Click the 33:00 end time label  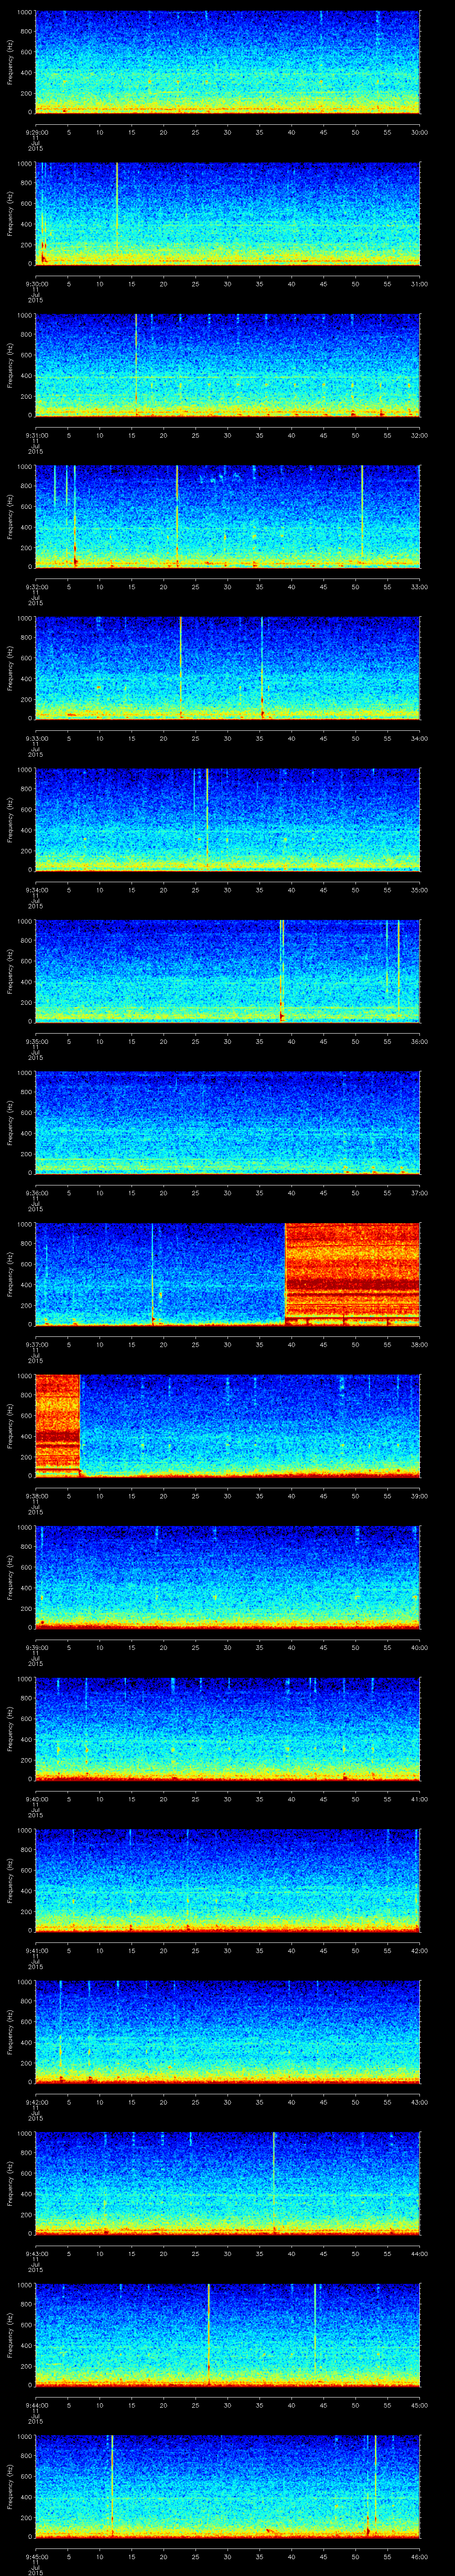pos(419,587)
